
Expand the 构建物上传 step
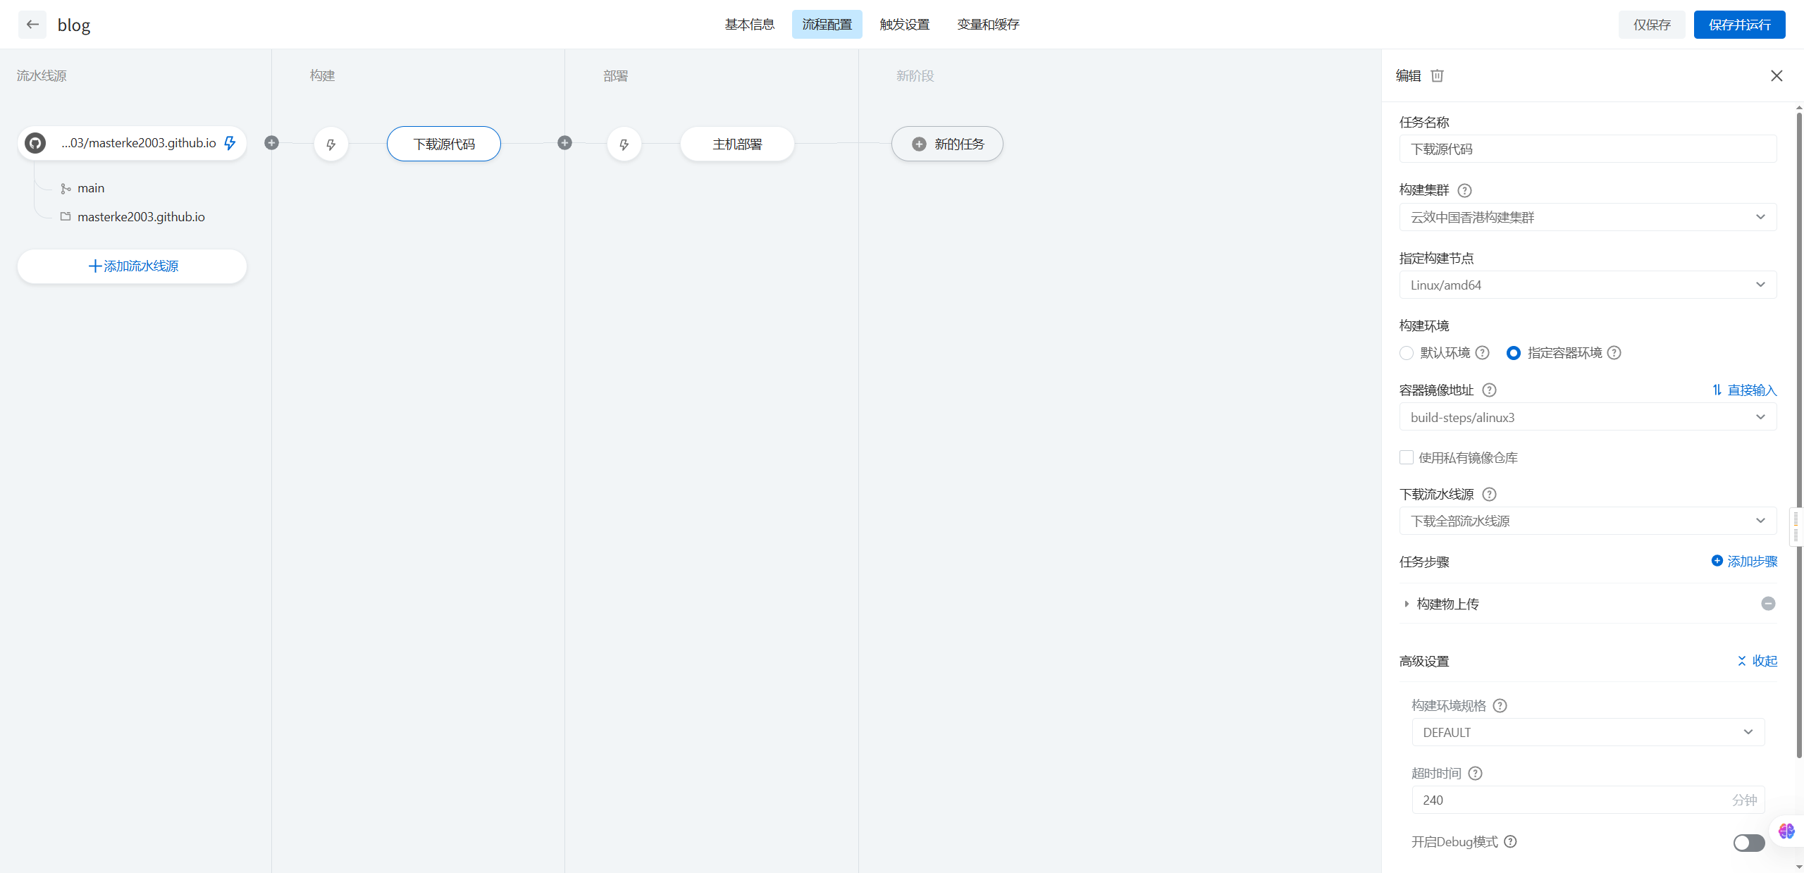[x=1407, y=604]
